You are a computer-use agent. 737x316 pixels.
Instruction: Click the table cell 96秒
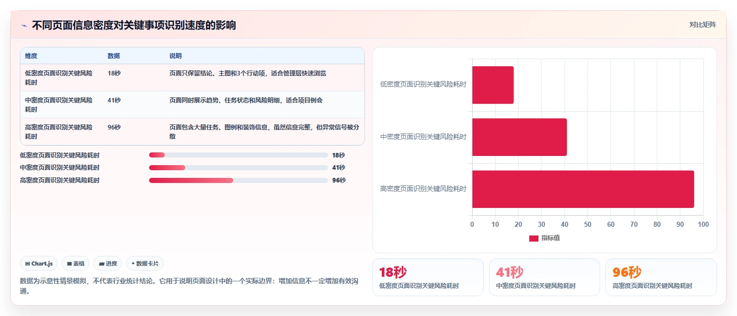(114, 127)
